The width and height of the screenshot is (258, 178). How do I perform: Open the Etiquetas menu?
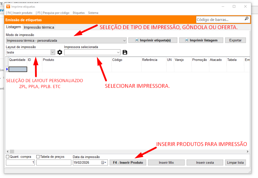pyautogui.click(x=79, y=13)
